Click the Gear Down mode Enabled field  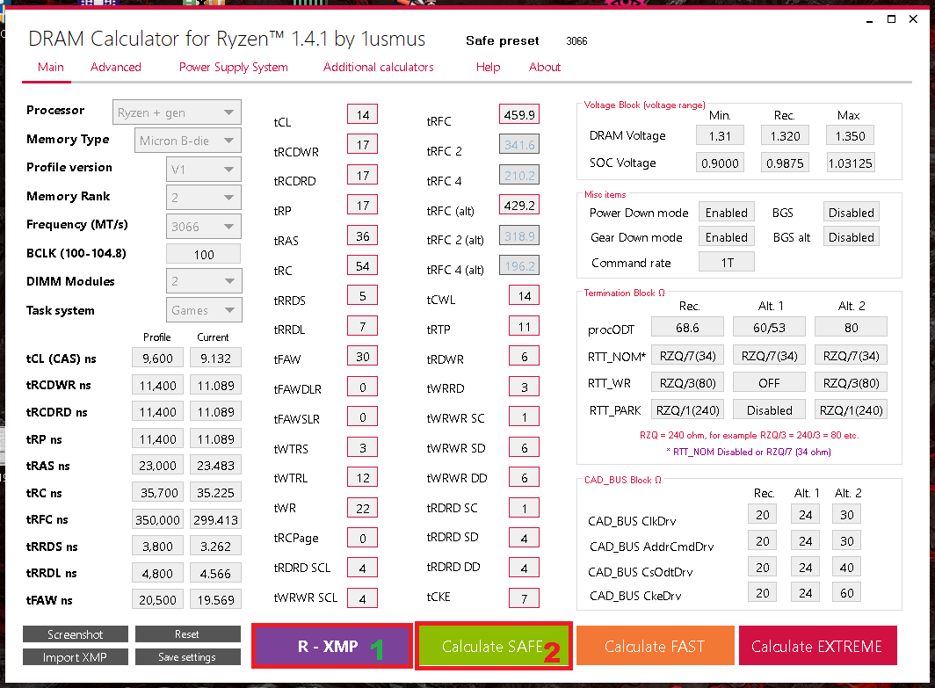tap(726, 236)
